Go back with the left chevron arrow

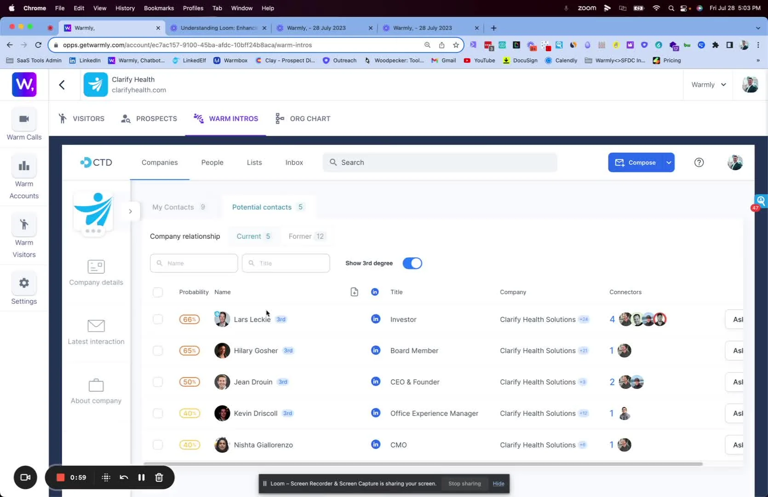coord(62,85)
